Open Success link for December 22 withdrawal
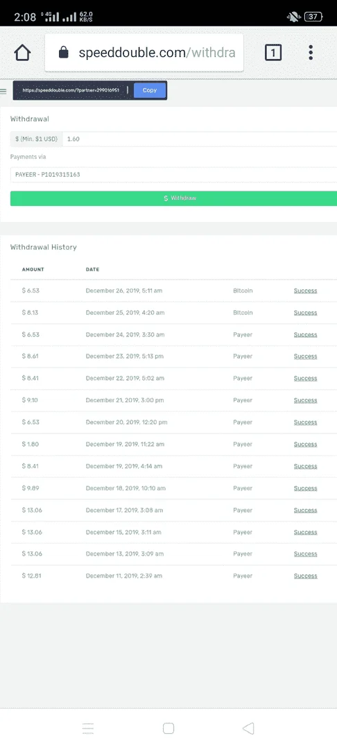 click(306, 379)
